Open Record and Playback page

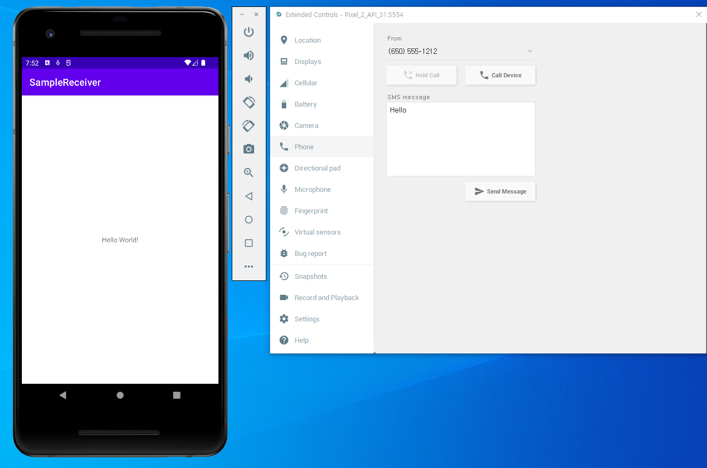click(322, 297)
